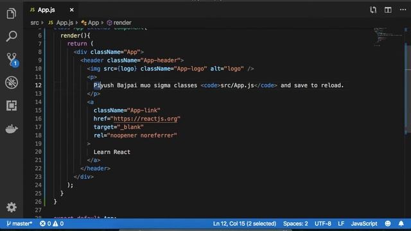Click line number 20 in gutter
The image size is (411, 231).
(x=39, y=152)
